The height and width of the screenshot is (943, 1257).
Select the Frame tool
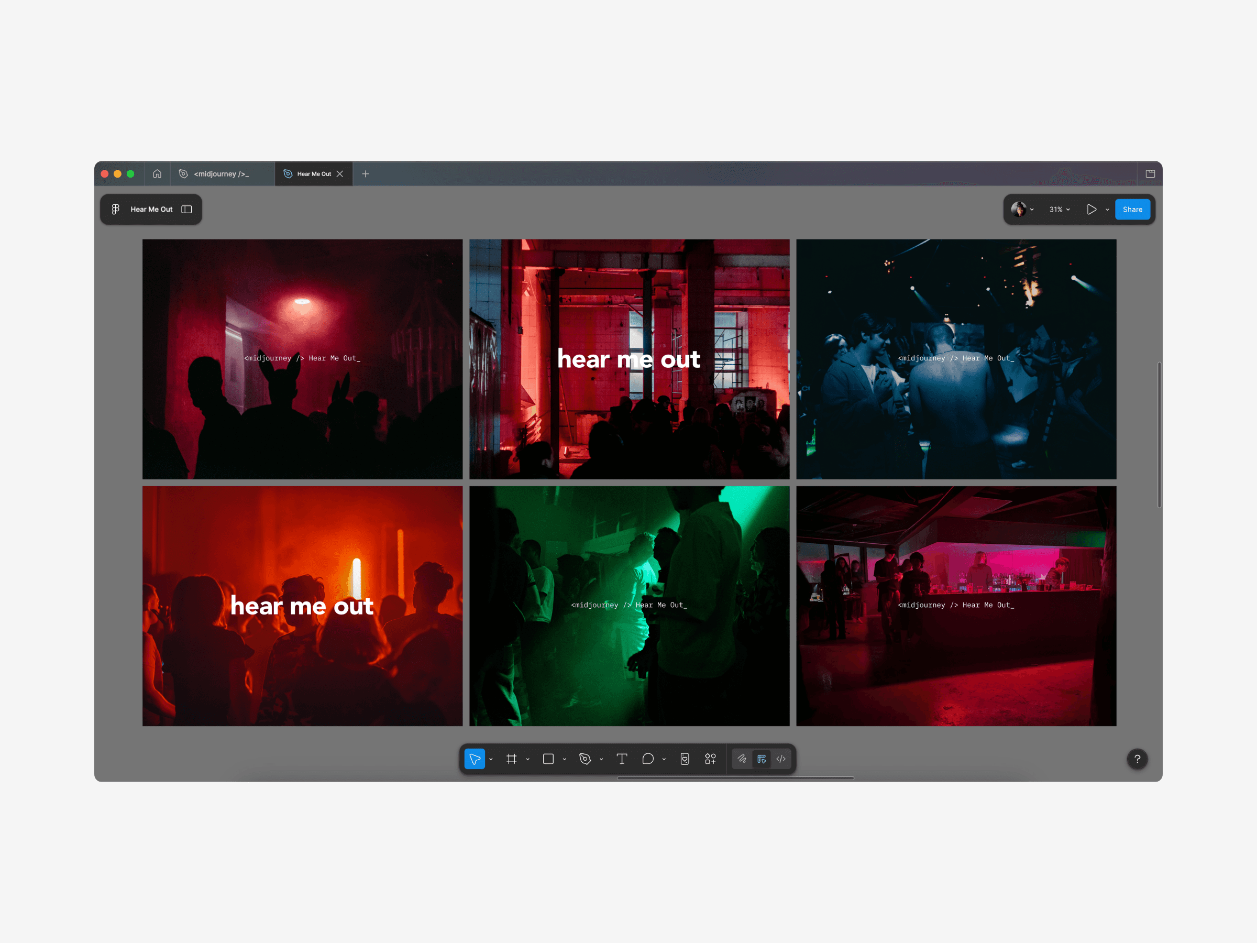tap(511, 759)
